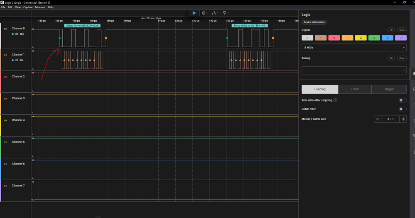Click the help icon beside Trim data after stopping
Viewport: 415px width, 218px height.
point(335,100)
